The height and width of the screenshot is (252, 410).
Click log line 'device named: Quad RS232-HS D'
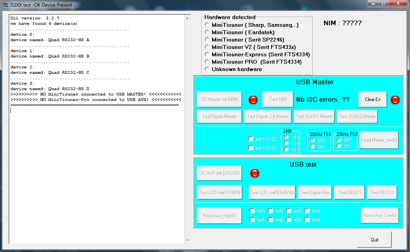(x=50, y=89)
